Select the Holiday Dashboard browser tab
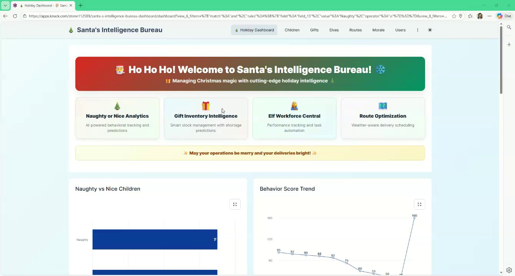The image size is (515, 276). click(43, 5)
